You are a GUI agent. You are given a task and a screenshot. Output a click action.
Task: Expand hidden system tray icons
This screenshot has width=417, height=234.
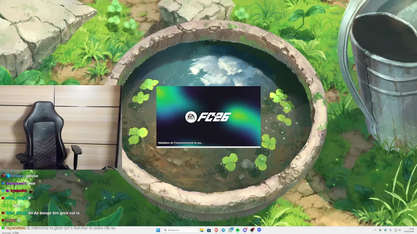point(375,230)
